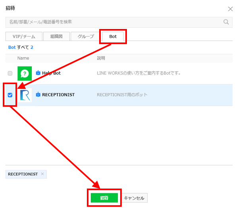Screen dimensions: 238x208
Task: Click the RECEPTIONIST selected chip label
Action: [x=23, y=174]
